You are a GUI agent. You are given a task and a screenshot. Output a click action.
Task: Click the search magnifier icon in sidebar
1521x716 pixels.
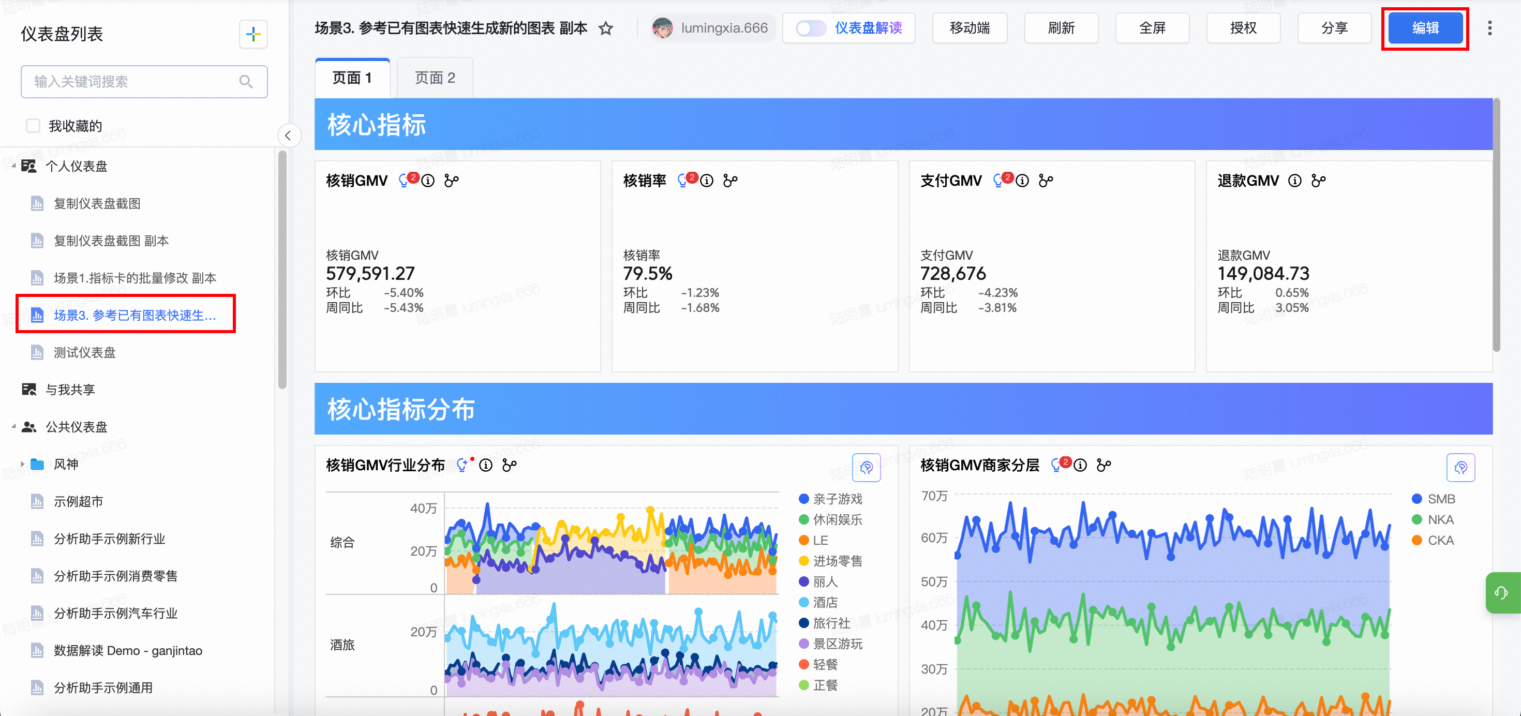click(246, 81)
